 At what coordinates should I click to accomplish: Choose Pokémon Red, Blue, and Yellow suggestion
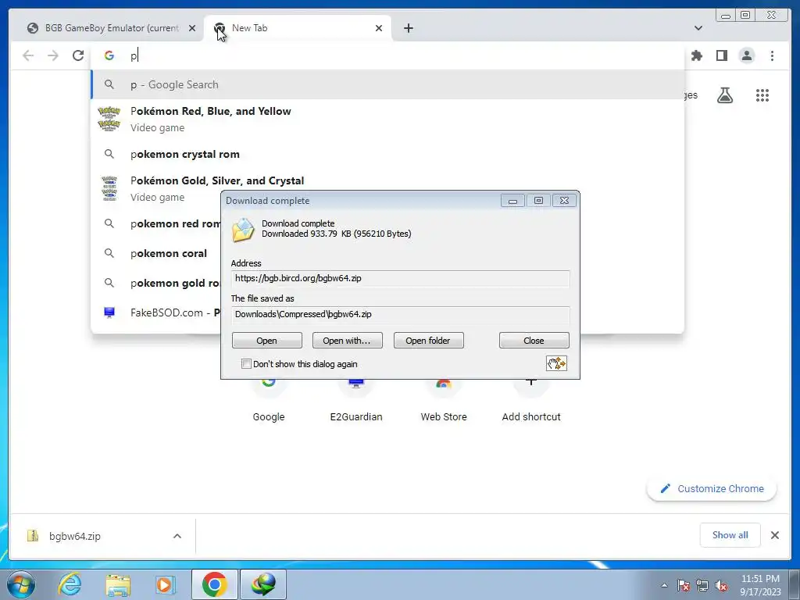tap(387, 119)
